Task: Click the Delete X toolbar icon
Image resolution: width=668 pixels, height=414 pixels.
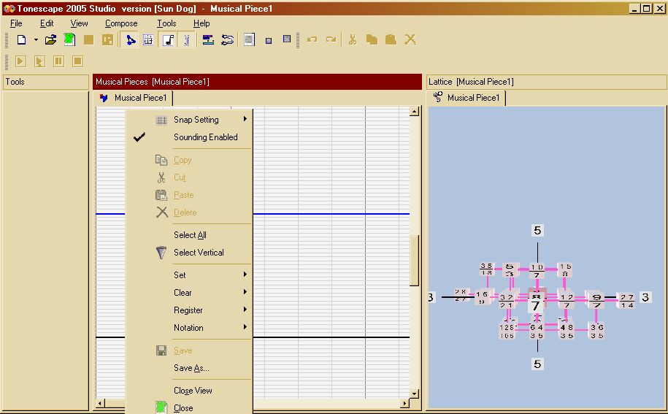Action: 410,40
